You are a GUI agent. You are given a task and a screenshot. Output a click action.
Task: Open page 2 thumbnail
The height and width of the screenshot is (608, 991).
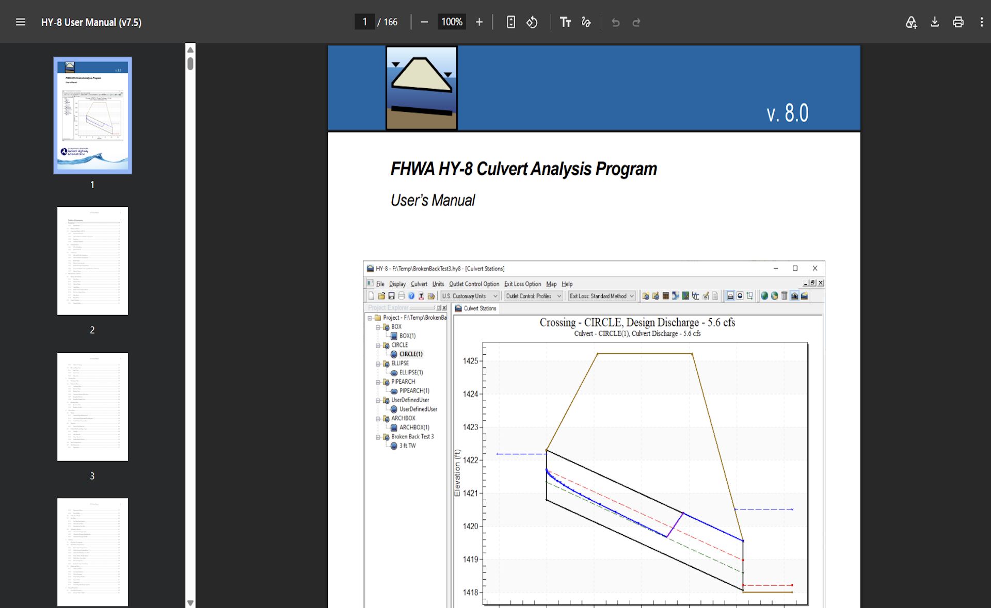pos(92,261)
